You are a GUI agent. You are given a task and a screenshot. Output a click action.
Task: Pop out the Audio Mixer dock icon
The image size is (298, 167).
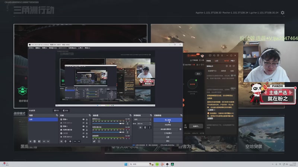[x=130, y=115]
